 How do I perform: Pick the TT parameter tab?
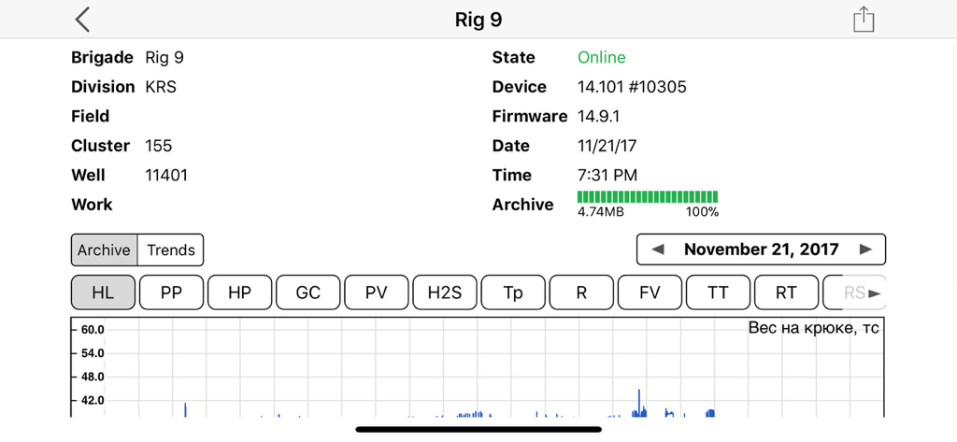pos(718,292)
